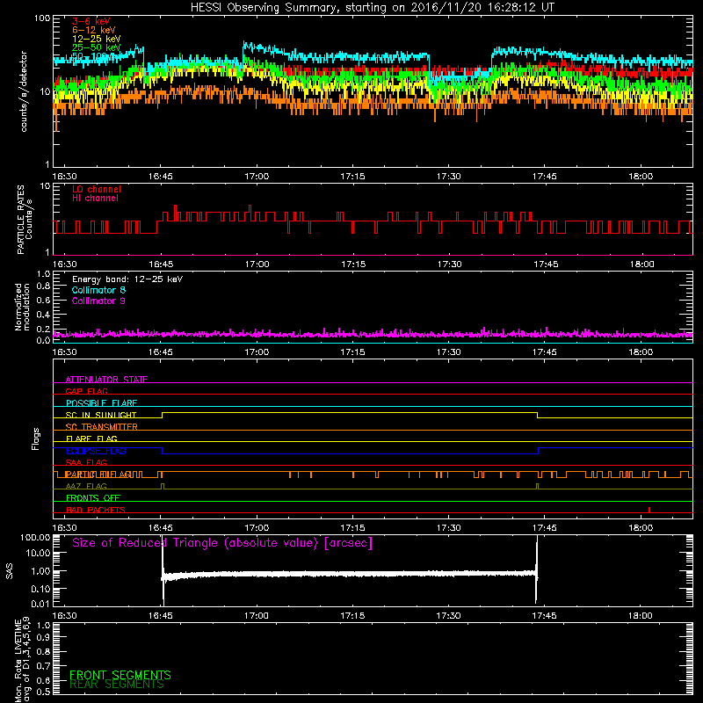
Task: Click the SC TRANSMITTER flag label
Action: click(102, 426)
